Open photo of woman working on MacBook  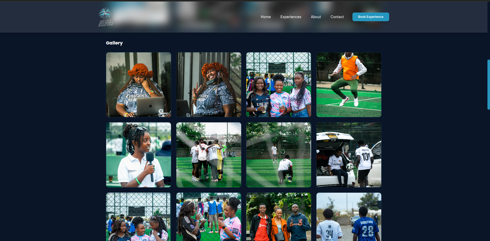click(139, 85)
